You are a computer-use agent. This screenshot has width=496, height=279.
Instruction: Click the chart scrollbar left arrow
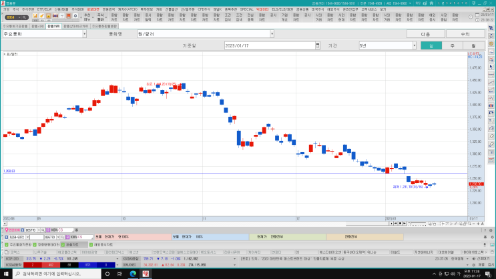(5, 224)
